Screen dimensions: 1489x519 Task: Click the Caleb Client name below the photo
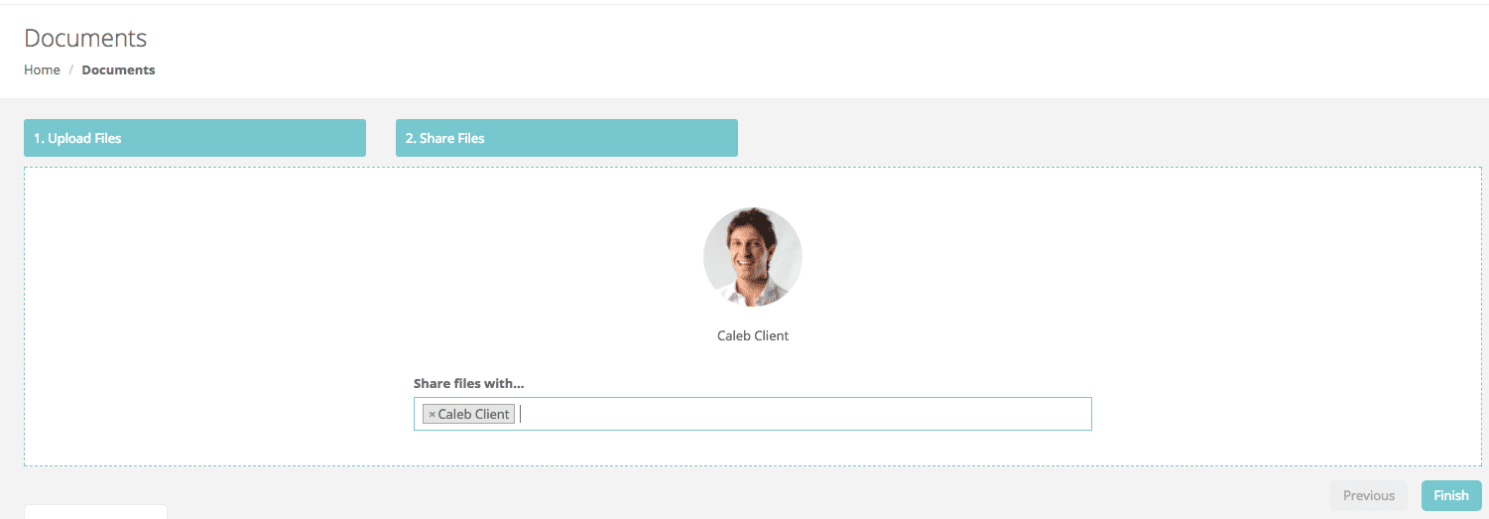(x=753, y=335)
